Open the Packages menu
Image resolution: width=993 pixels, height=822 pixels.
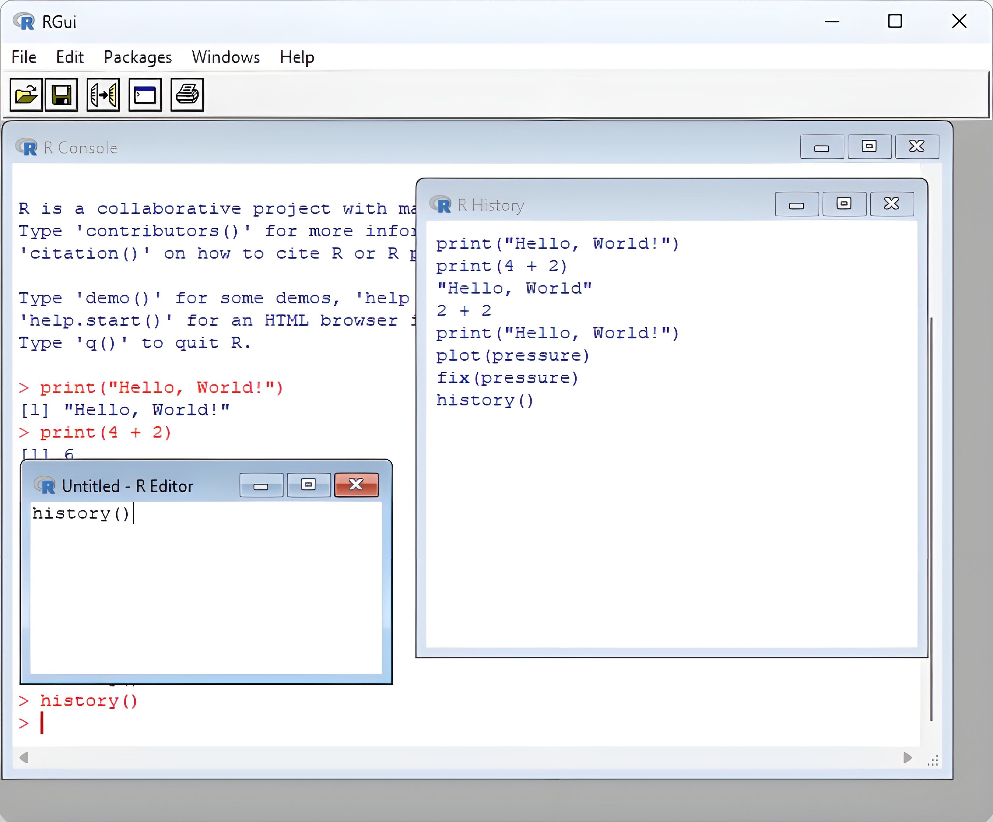[x=138, y=57]
